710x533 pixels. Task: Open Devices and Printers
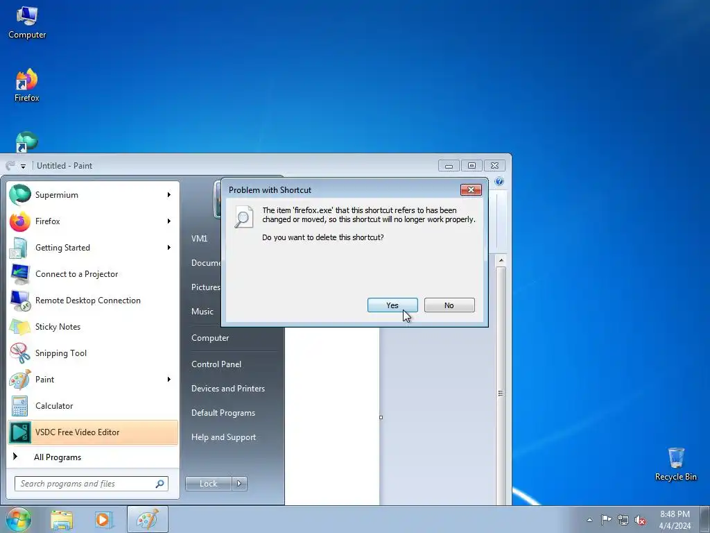(x=227, y=389)
